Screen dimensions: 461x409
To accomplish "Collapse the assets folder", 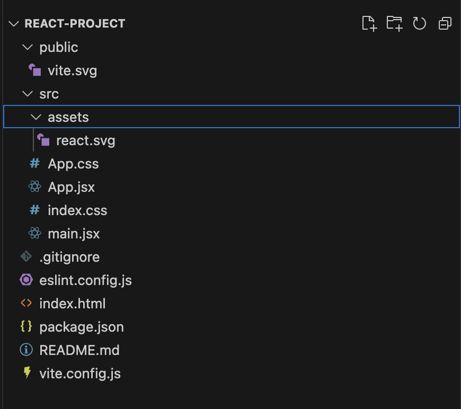I will pyautogui.click(x=36, y=117).
